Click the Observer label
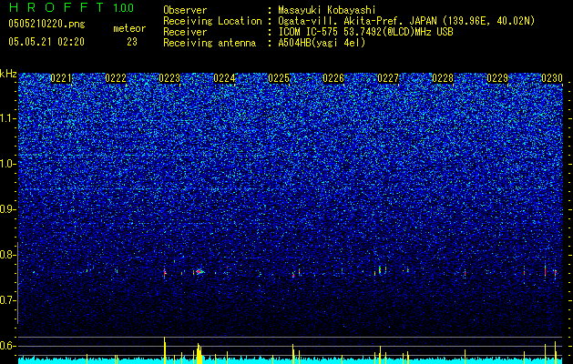 coord(185,10)
